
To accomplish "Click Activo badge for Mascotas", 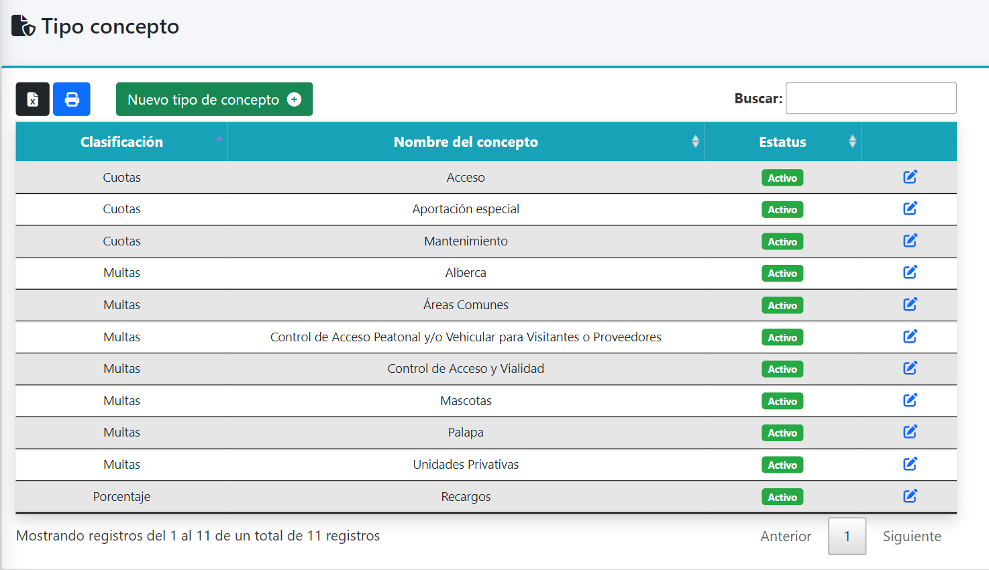I will (782, 401).
